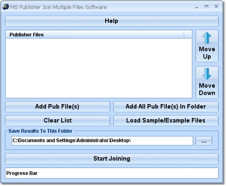Maximize the window
This screenshot has width=226, height=186.
coord(206,7)
